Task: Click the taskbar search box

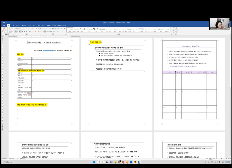Action: [101, 162]
